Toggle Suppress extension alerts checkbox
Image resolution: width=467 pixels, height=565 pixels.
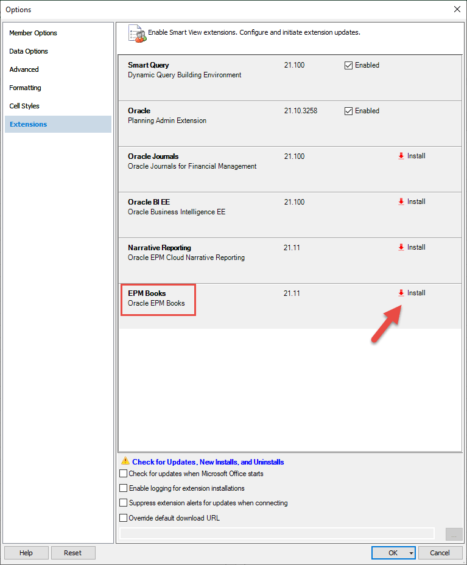click(124, 503)
